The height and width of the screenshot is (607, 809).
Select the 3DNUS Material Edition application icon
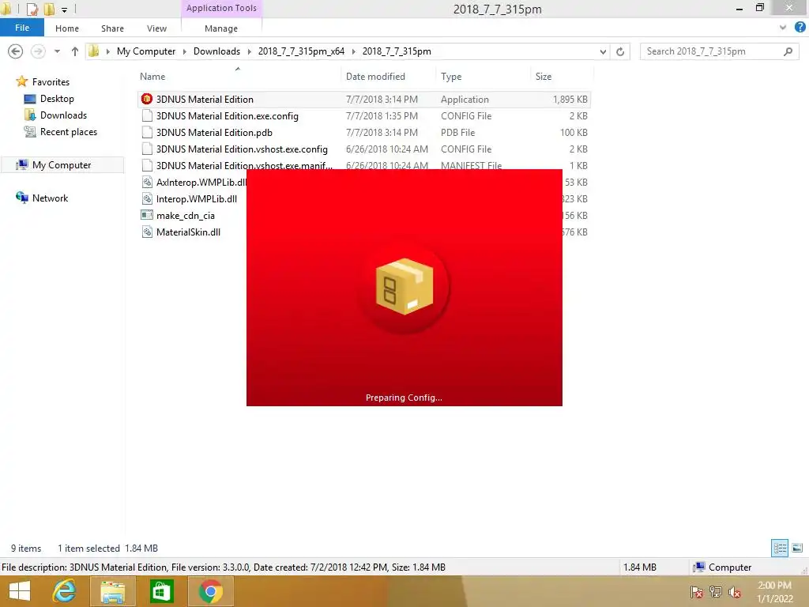147,99
